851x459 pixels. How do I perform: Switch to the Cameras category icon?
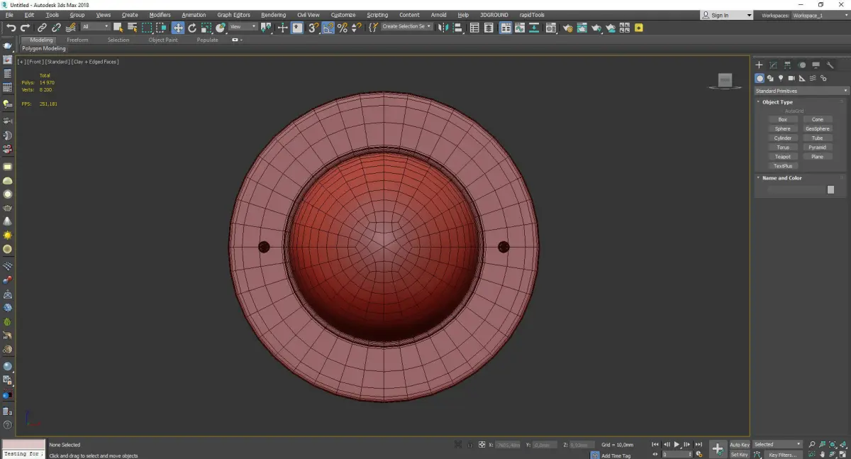[x=791, y=78]
